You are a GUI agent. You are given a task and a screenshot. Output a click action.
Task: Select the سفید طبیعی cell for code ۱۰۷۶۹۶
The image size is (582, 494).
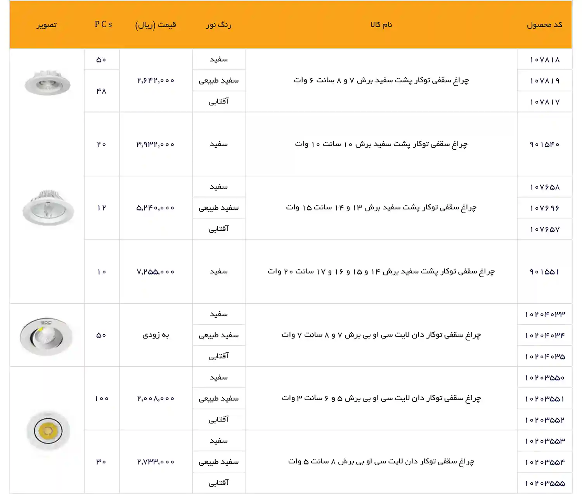click(218, 207)
